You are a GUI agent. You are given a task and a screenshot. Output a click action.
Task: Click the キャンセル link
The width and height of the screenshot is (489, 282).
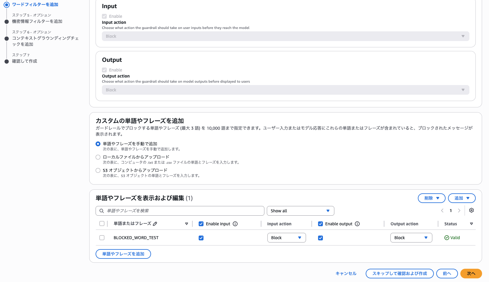346,274
